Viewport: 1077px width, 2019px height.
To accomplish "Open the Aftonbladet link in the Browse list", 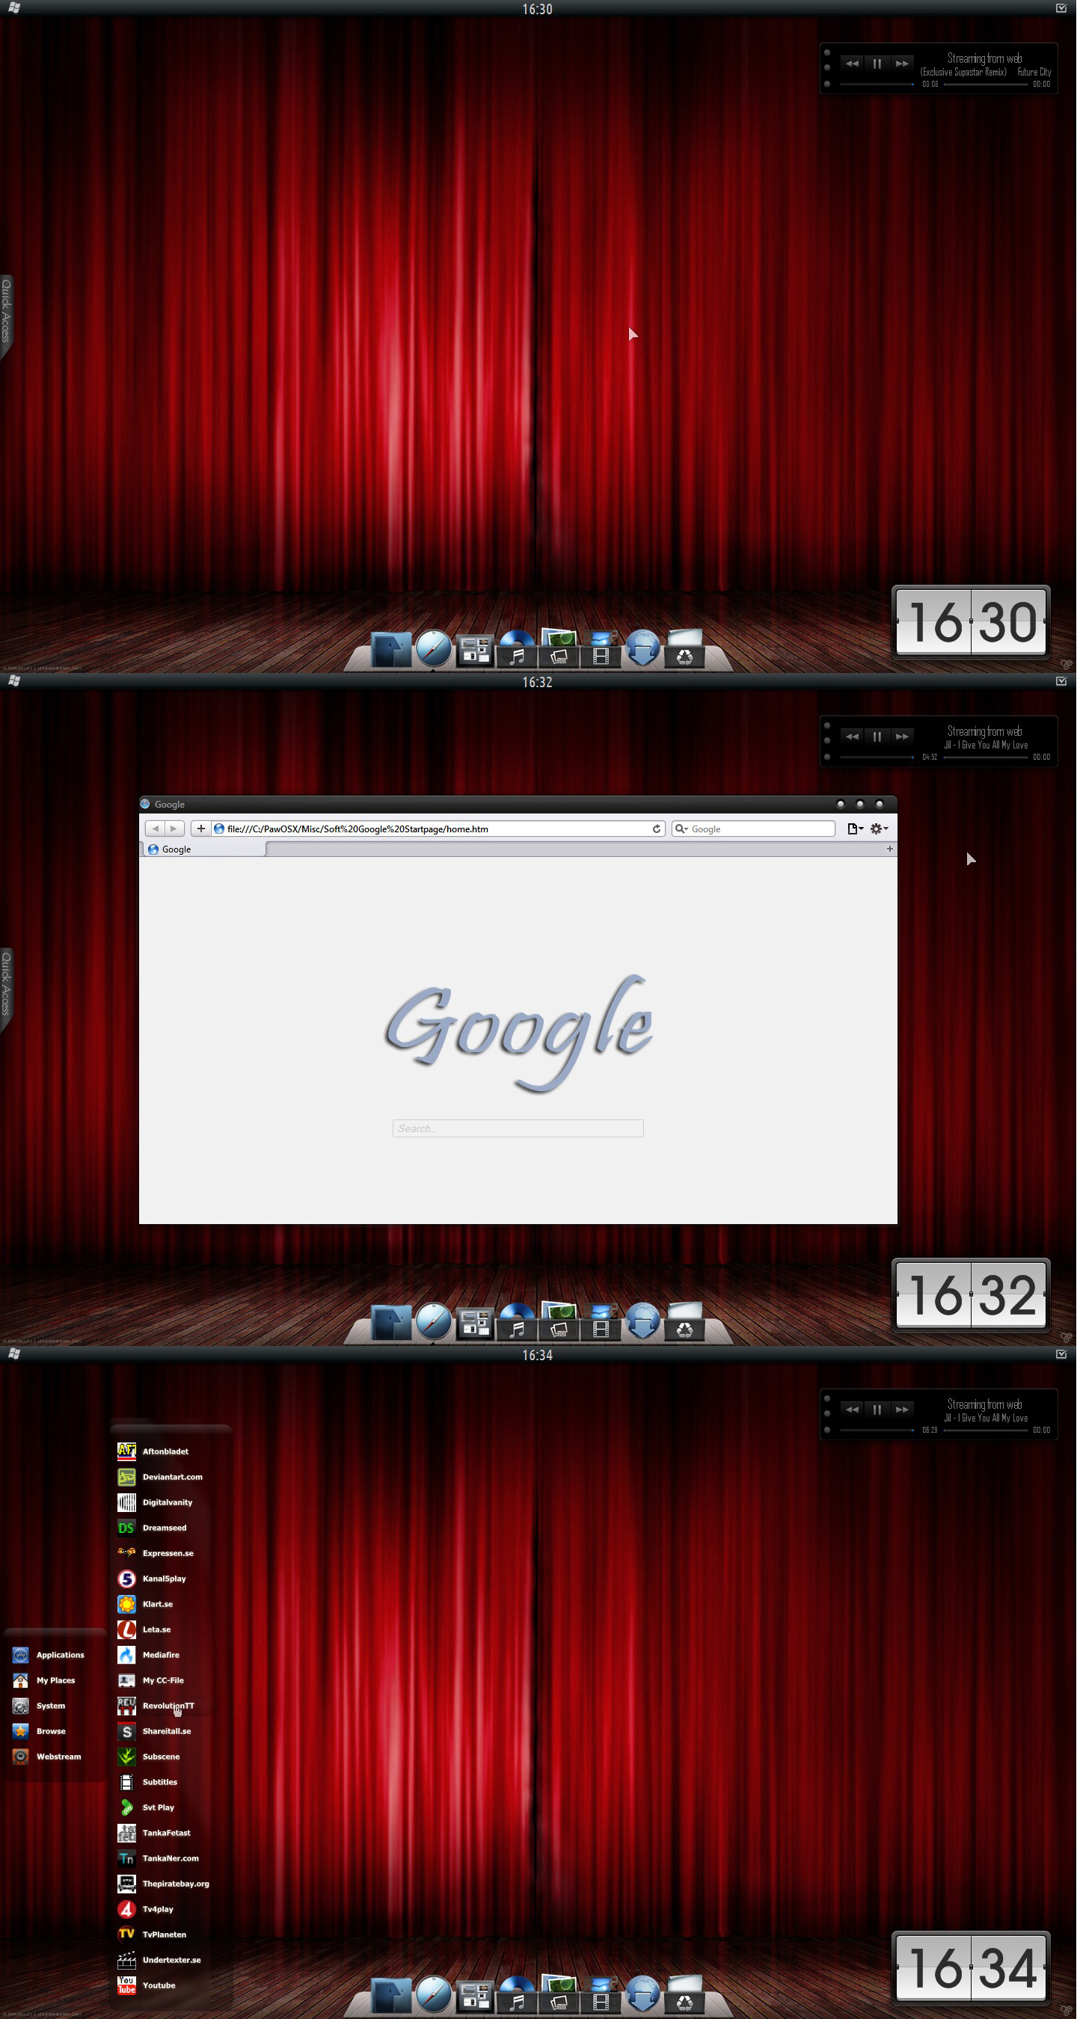I will [x=153, y=1451].
